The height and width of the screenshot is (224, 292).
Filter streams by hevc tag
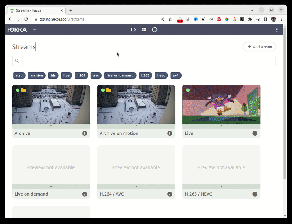pyautogui.click(x=161, y=75)
